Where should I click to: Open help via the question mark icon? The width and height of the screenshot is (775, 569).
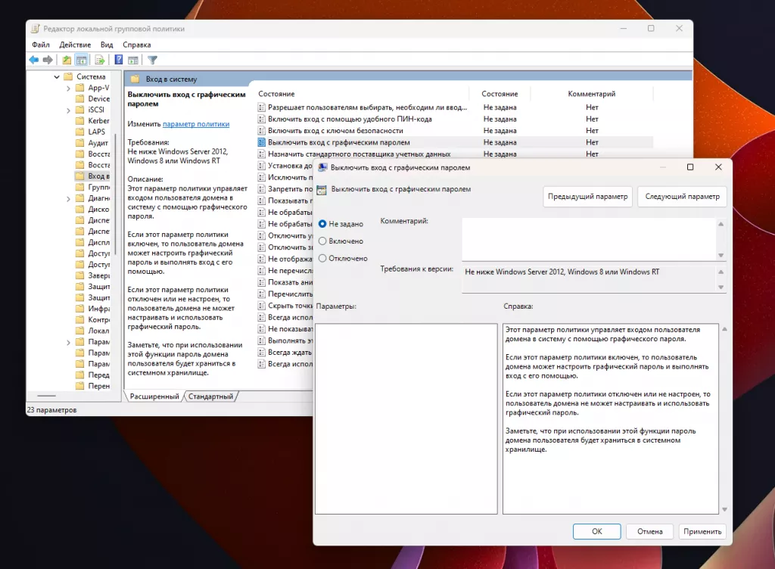click(x=118, y=60)
